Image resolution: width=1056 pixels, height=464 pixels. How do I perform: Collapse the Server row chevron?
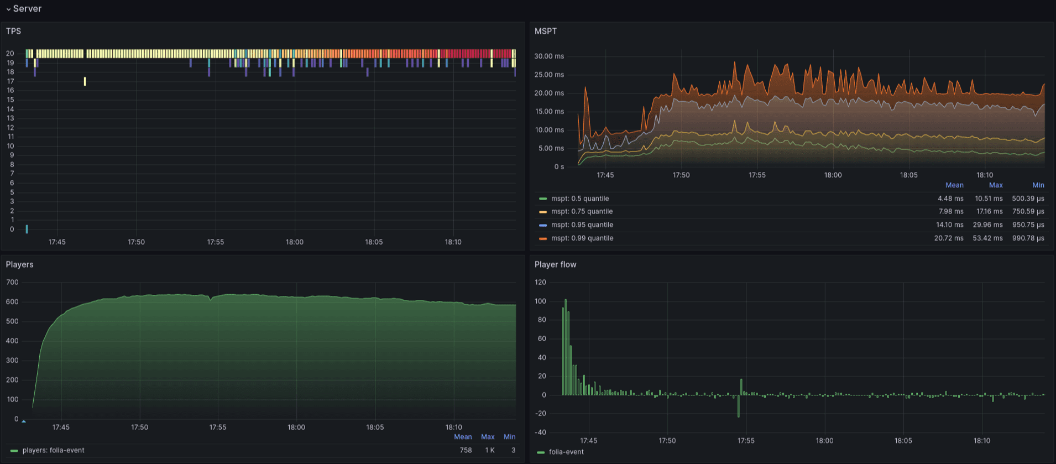pyautogui.click(x=8, y=9)
